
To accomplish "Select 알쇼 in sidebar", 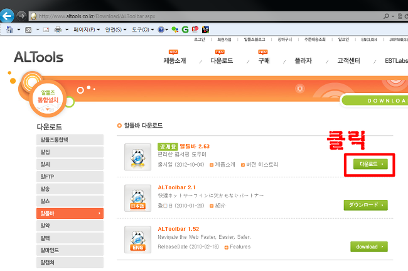I will tap(70, 201).
